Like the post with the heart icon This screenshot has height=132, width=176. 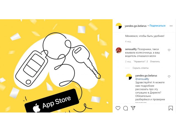(x=118, y=108)
